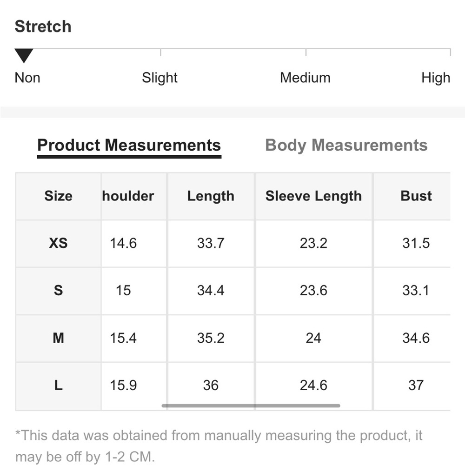Click the black stretch indicator triangle

pyautogui.click(x=24, y=56)
